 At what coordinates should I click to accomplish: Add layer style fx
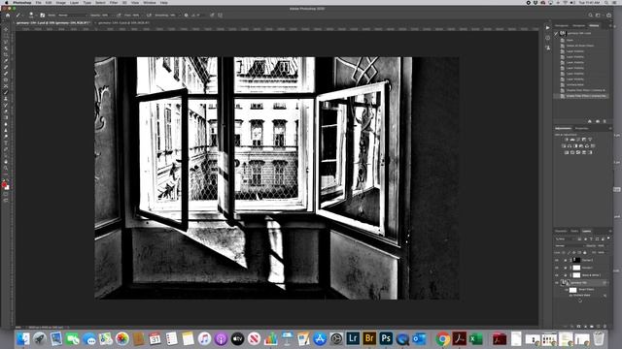click(x=572, y=327)
